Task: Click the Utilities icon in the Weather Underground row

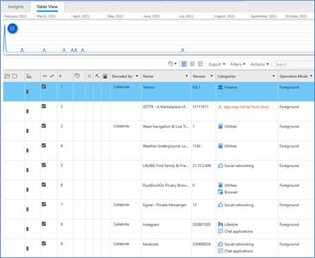Action: pos(221,146)
